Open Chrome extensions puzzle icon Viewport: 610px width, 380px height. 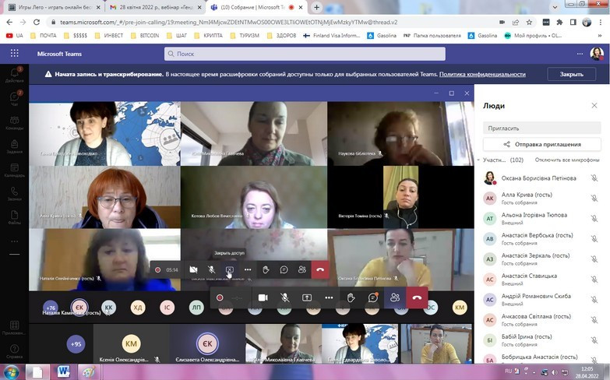point(559,22)
